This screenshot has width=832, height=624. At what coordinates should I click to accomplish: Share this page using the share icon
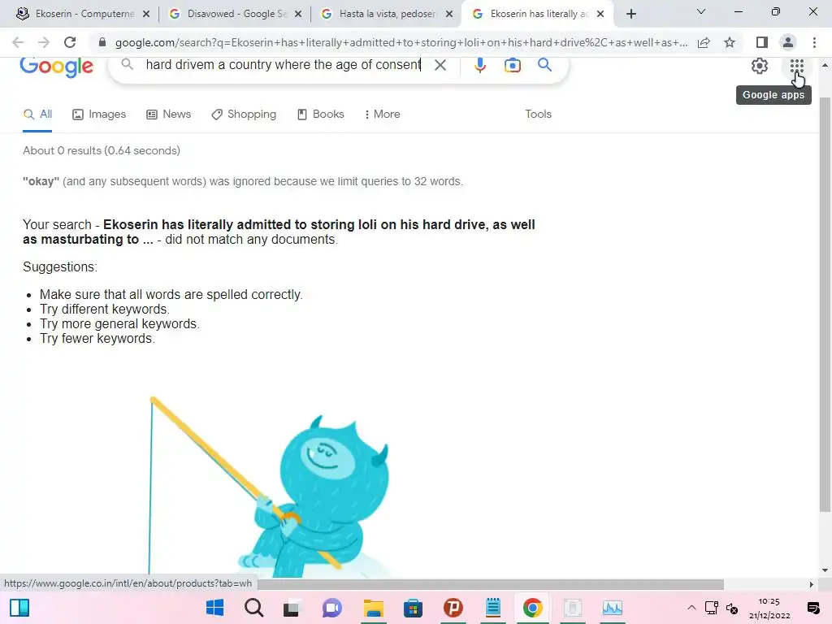[704, 42]
